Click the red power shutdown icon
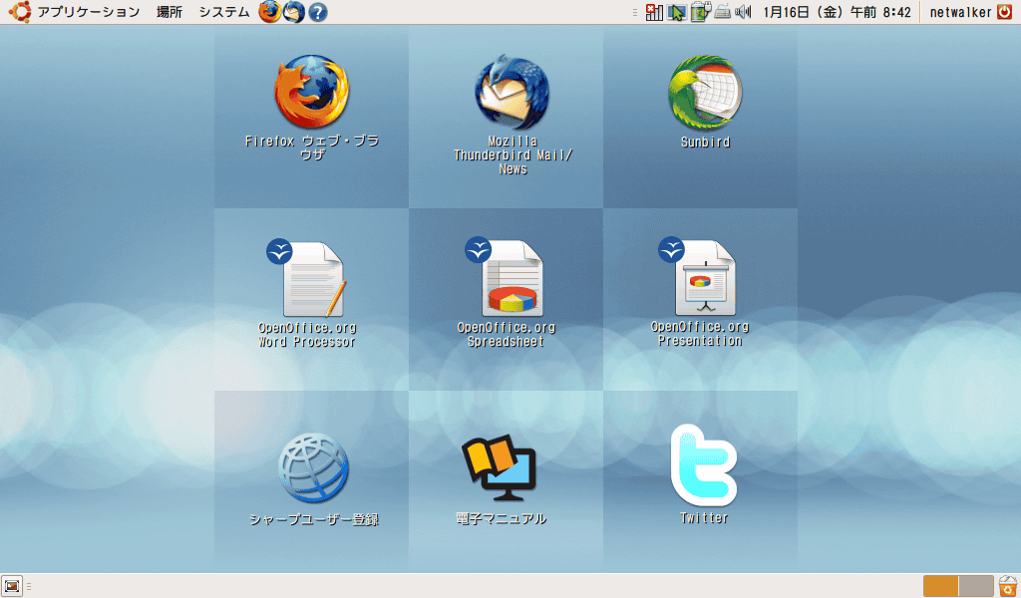Screen dimensions: 1021x598 pos(1005,12)
